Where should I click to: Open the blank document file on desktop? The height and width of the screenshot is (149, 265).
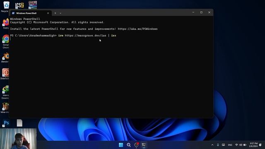coord(19,123)
